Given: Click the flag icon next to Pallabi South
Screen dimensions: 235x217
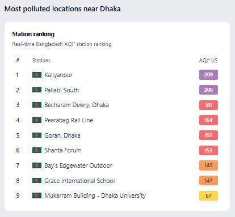Looking at the screenshot, I should coord(37,90).
